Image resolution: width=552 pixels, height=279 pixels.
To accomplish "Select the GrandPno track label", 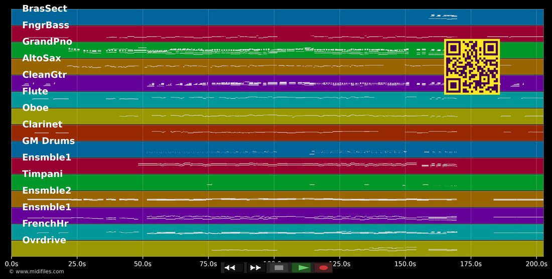I will (x=47, y=42).
